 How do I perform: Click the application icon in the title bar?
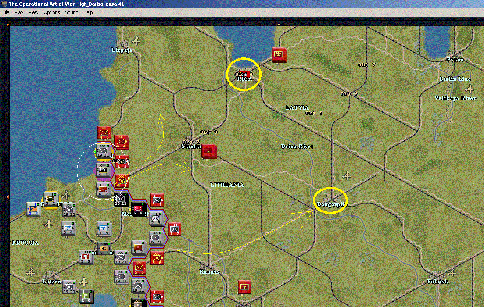[x=4, y=4]
